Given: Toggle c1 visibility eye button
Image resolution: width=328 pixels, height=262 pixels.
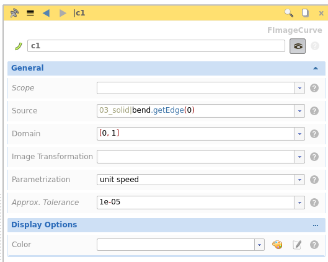Looking at the screenshot, I should click(298, 46).
